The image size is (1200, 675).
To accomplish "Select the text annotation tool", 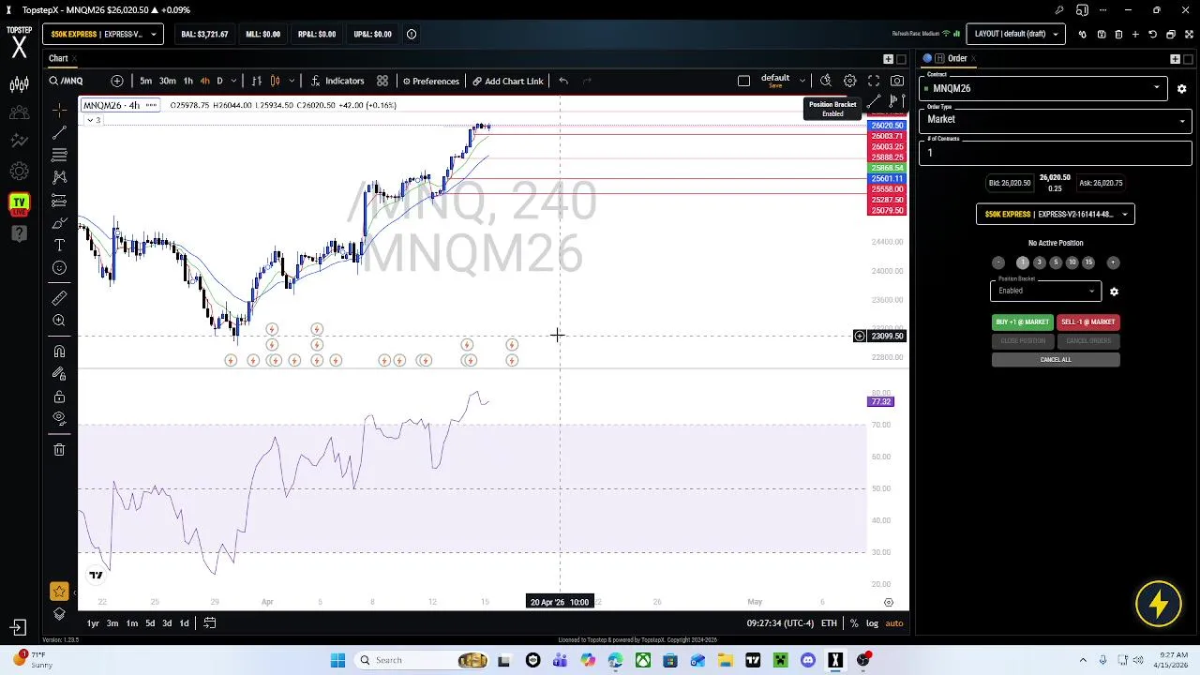I will tap(59, 245).
